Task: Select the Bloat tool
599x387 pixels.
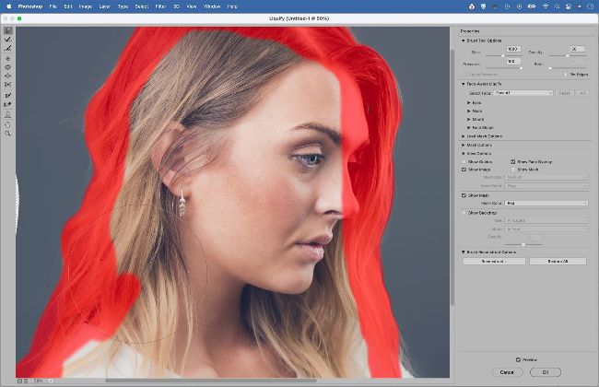Action: [8, 76]
